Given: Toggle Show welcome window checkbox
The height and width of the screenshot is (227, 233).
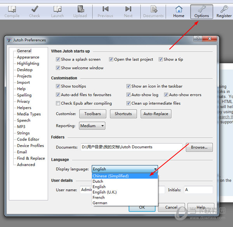Looking at the screenshot, I should (x=58, y=68).
